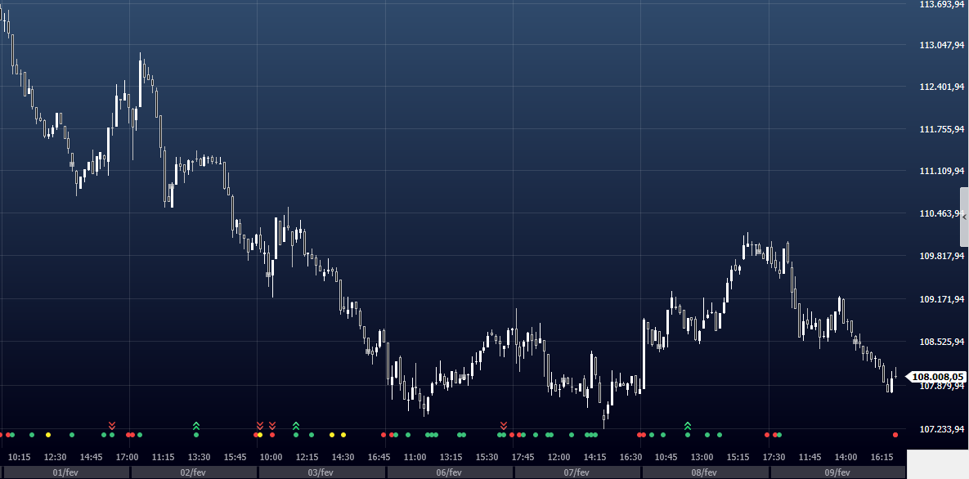Click the green event dot above 13:30 on 02/fev
969x479 pixels.
(196, 434)
